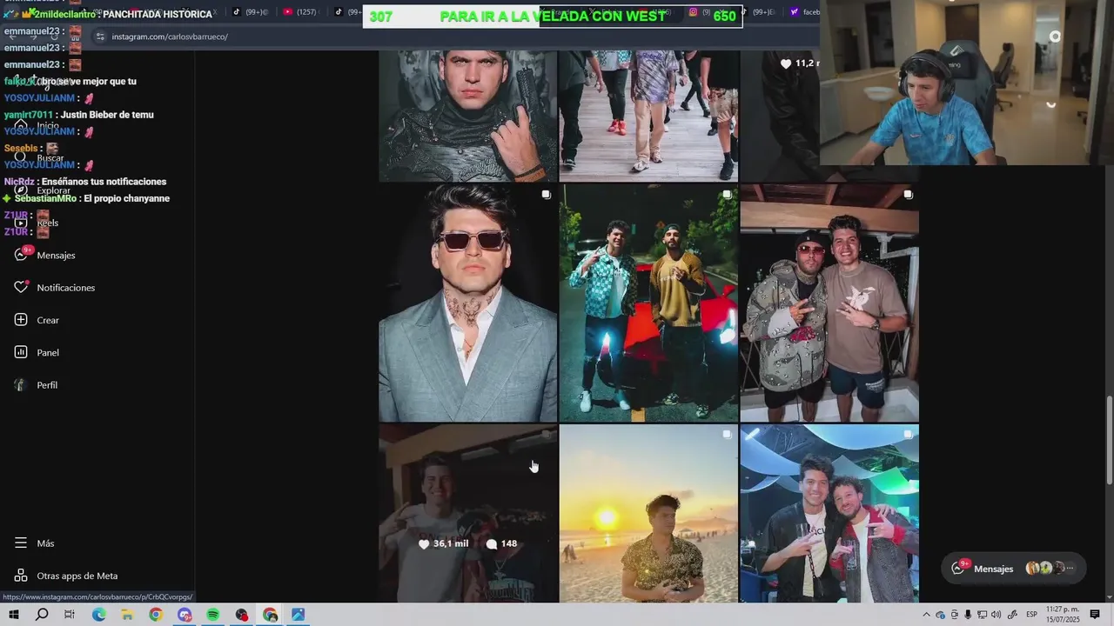Image resolution: width=1114 pixels, height=626 pixels.
Task: Open the floating Mensajes chat button
Action: [1013, 569]
